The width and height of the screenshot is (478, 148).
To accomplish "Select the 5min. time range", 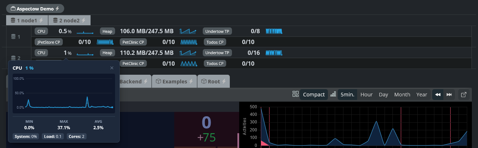I will [347, 95].
